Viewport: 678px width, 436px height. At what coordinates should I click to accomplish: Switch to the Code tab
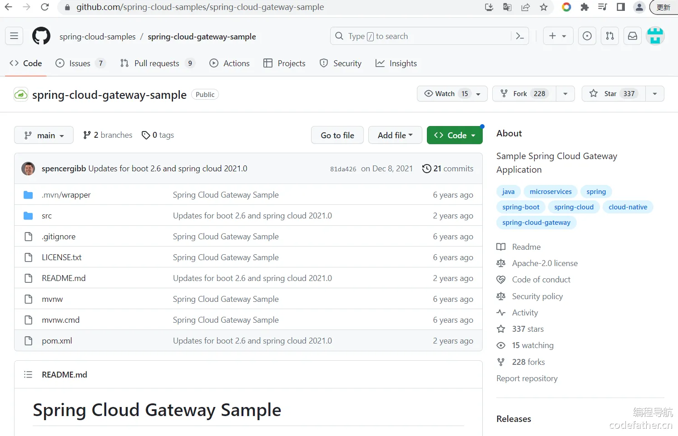(26, 63)
